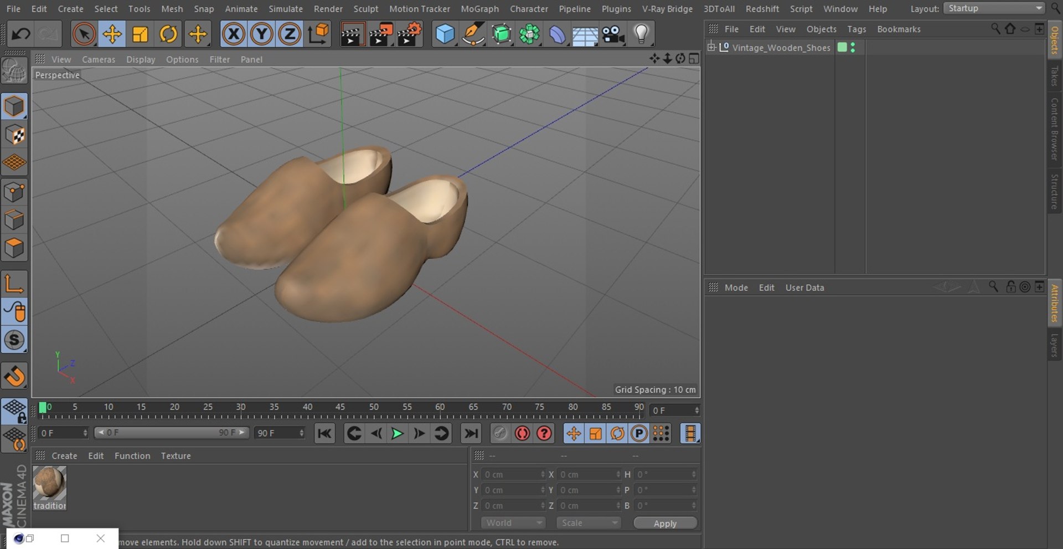The height and width of the screenshot is (549, 1063).
Task: Open Edit Render Settings
Action: [x=410, y=34]
